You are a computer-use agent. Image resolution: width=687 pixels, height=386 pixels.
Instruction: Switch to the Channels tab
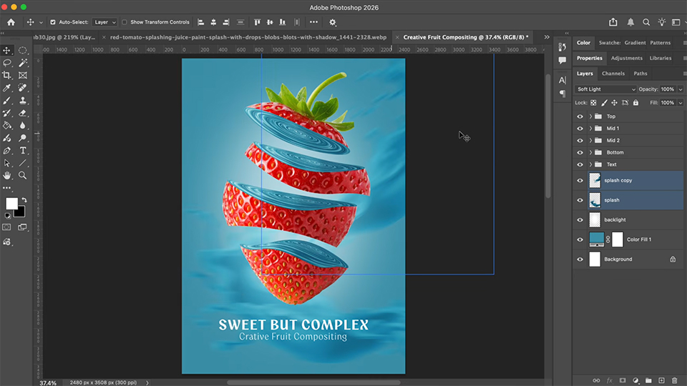coord(613,74)
